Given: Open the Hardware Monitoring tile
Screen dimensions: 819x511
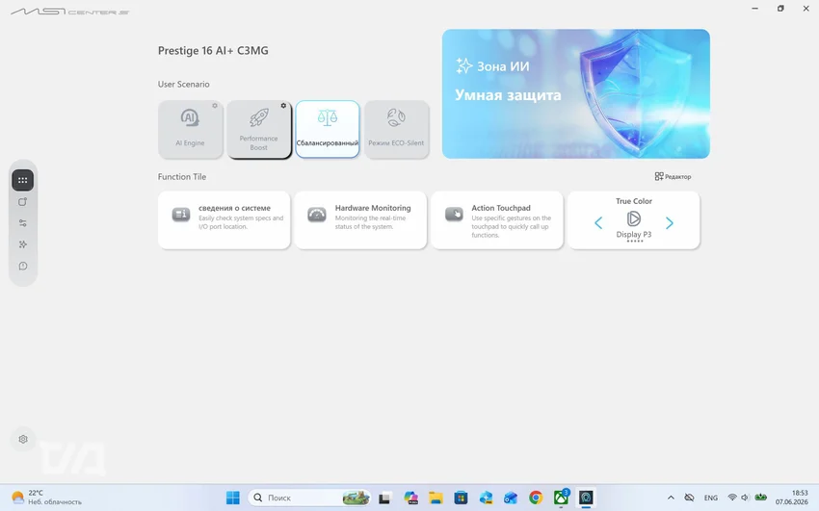Looking at the screenshot, I should pos(360,220).
